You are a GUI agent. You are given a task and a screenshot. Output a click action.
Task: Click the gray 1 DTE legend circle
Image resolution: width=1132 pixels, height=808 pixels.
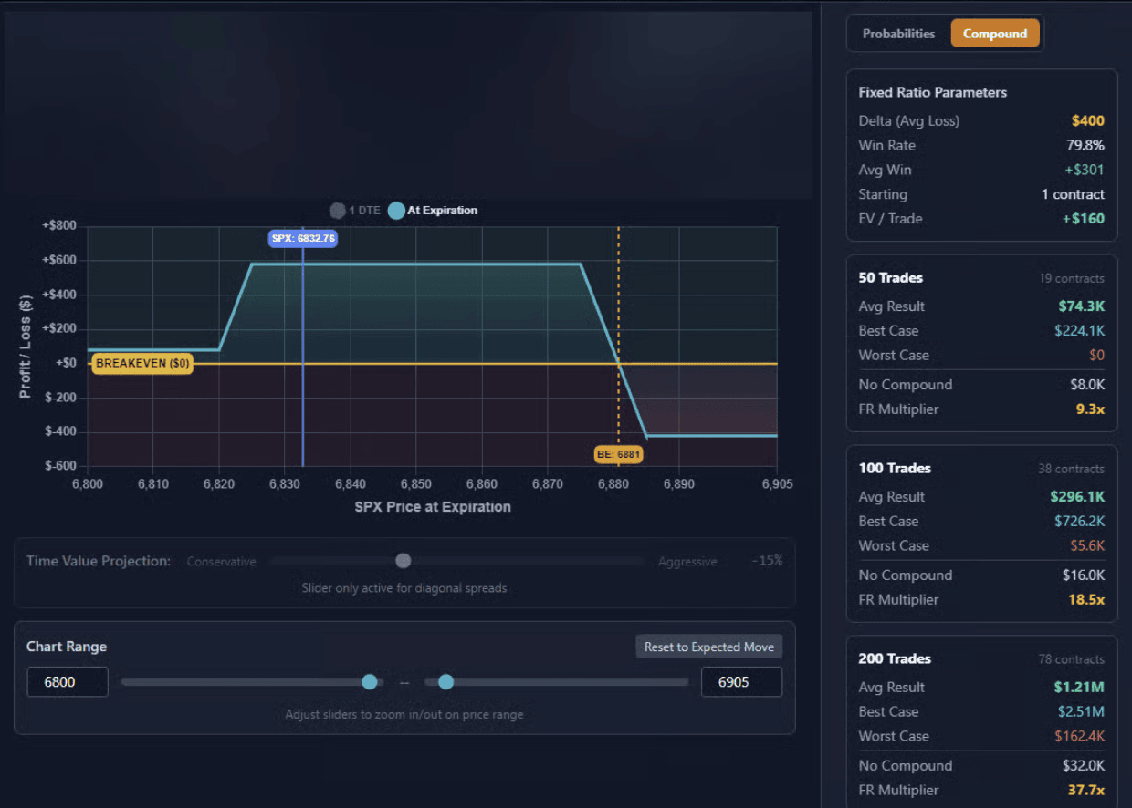[x=338, y=211]
